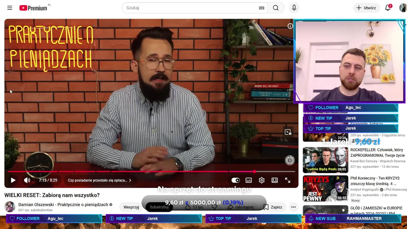Open more actions three-dot menu
Screen dimensions: 407x229
click(x=293, y=207)
